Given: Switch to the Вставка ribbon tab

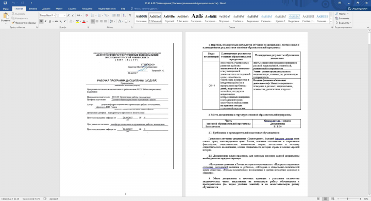Looking at the screenshot, I should point(32,9).
